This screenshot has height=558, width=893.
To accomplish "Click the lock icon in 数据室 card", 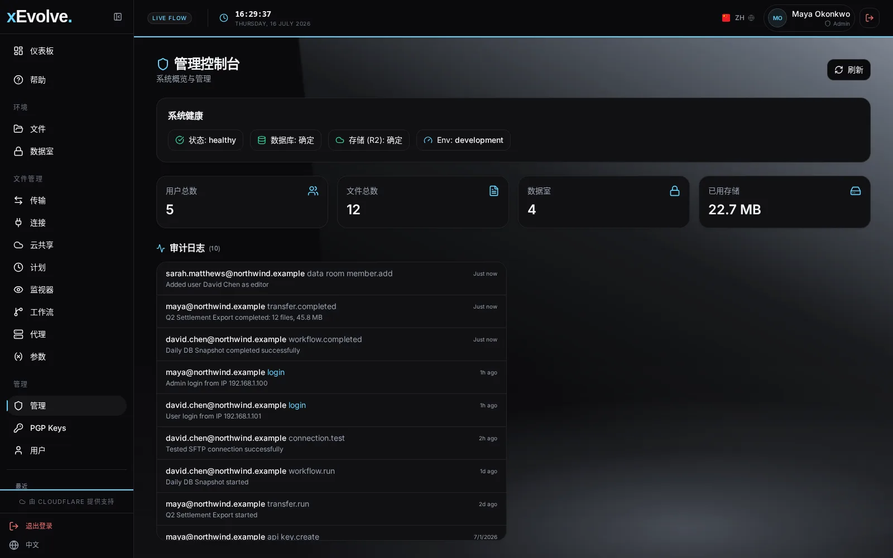I will pyautogui.click(x=675, y=191).
